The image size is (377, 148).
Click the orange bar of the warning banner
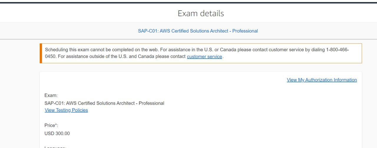[x=41, y=53]
